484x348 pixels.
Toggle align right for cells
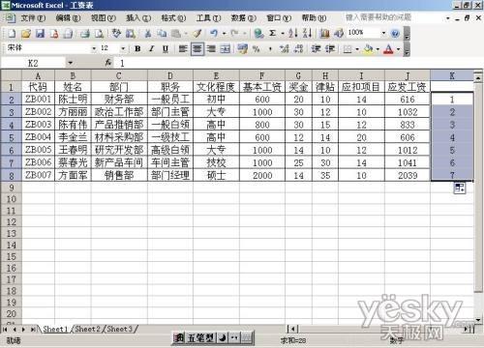click(x=211, y=49)
